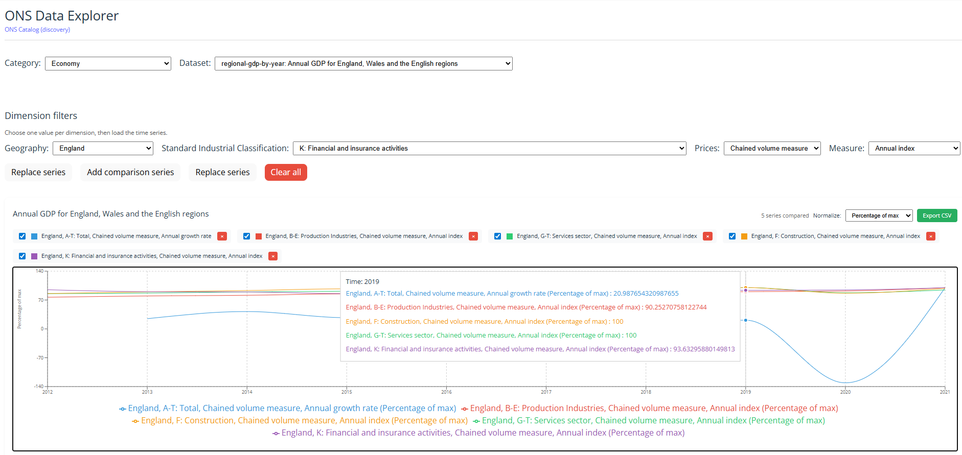This screenshot has height=455, width=962.
Task: Toggle the K Financial and insurance checkbox
Action: [x=22, y=256]
